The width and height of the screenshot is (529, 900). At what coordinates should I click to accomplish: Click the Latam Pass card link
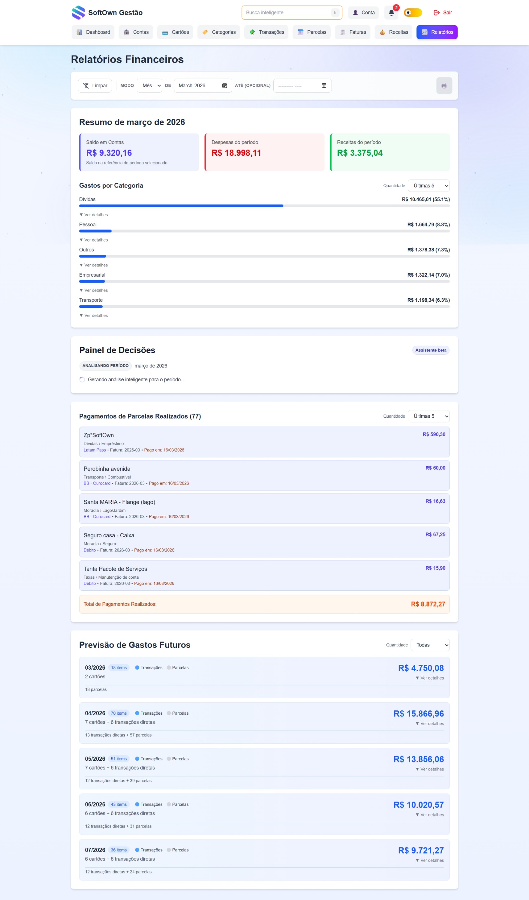tap(95, 450)
